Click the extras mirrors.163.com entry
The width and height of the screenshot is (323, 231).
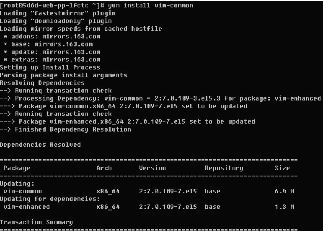click(x=52, y=60)
